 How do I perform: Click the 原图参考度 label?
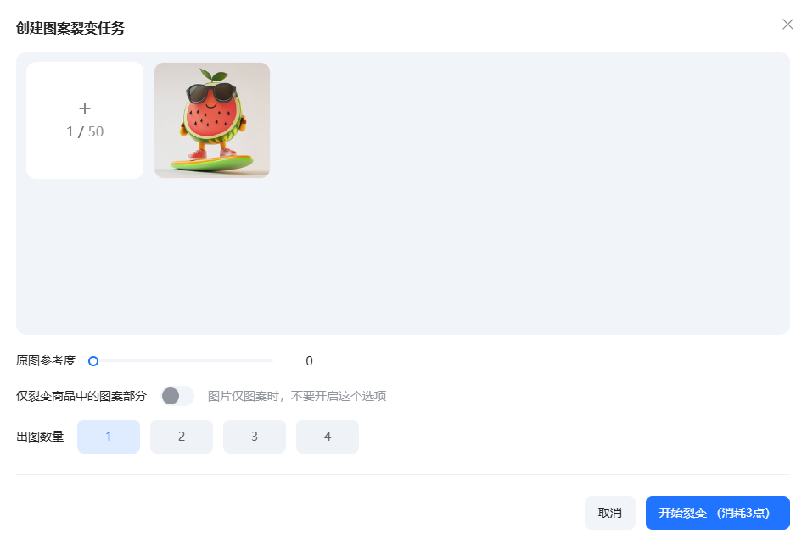point(46,361)
